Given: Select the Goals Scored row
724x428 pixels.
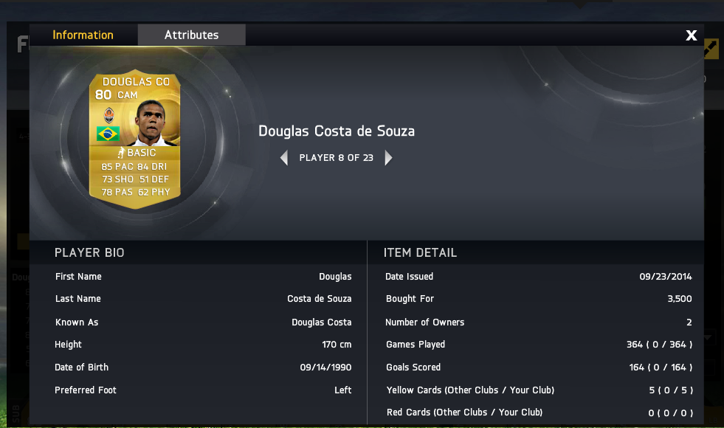Looking at the screenshot, I should (538, 367).
